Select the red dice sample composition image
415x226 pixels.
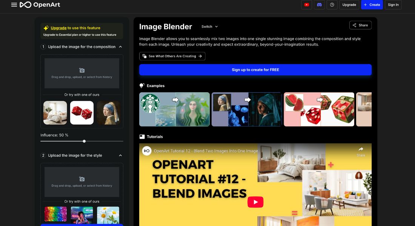click(x=82, y=113)
